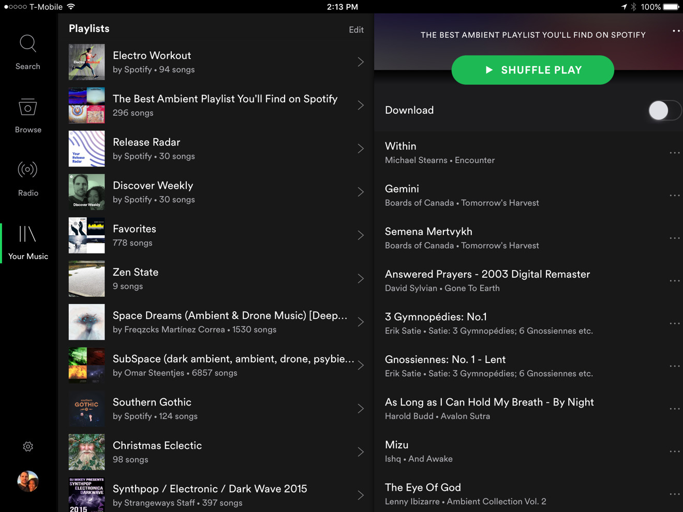The image size is (683, 512).
Task: Select the Discover Weekly playlist title
Action: [x=153, y=186]
